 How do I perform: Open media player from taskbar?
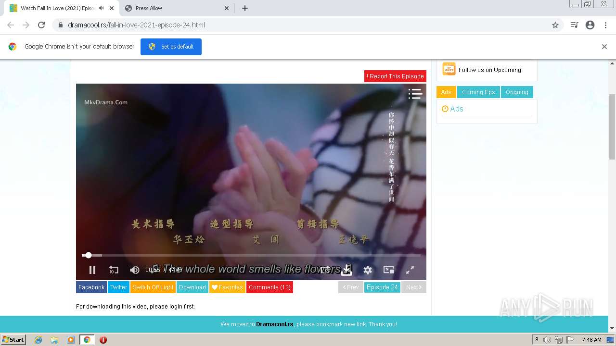click(x=71, y=340)
